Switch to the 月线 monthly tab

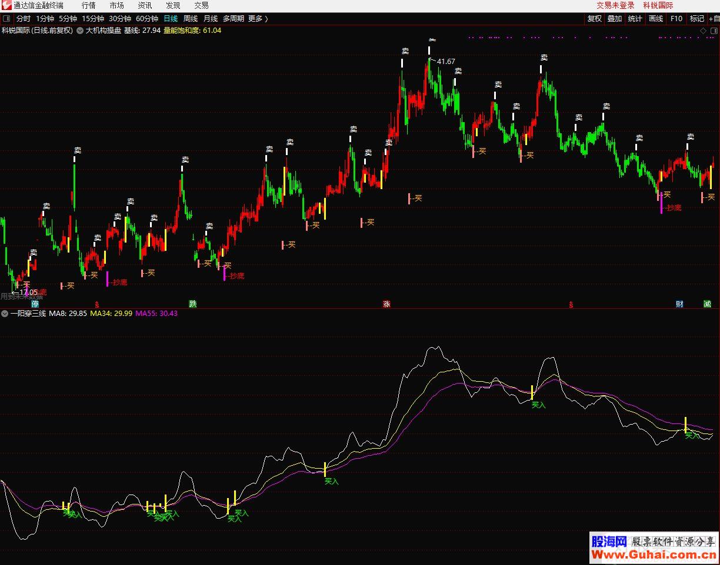tap(211, 19)
